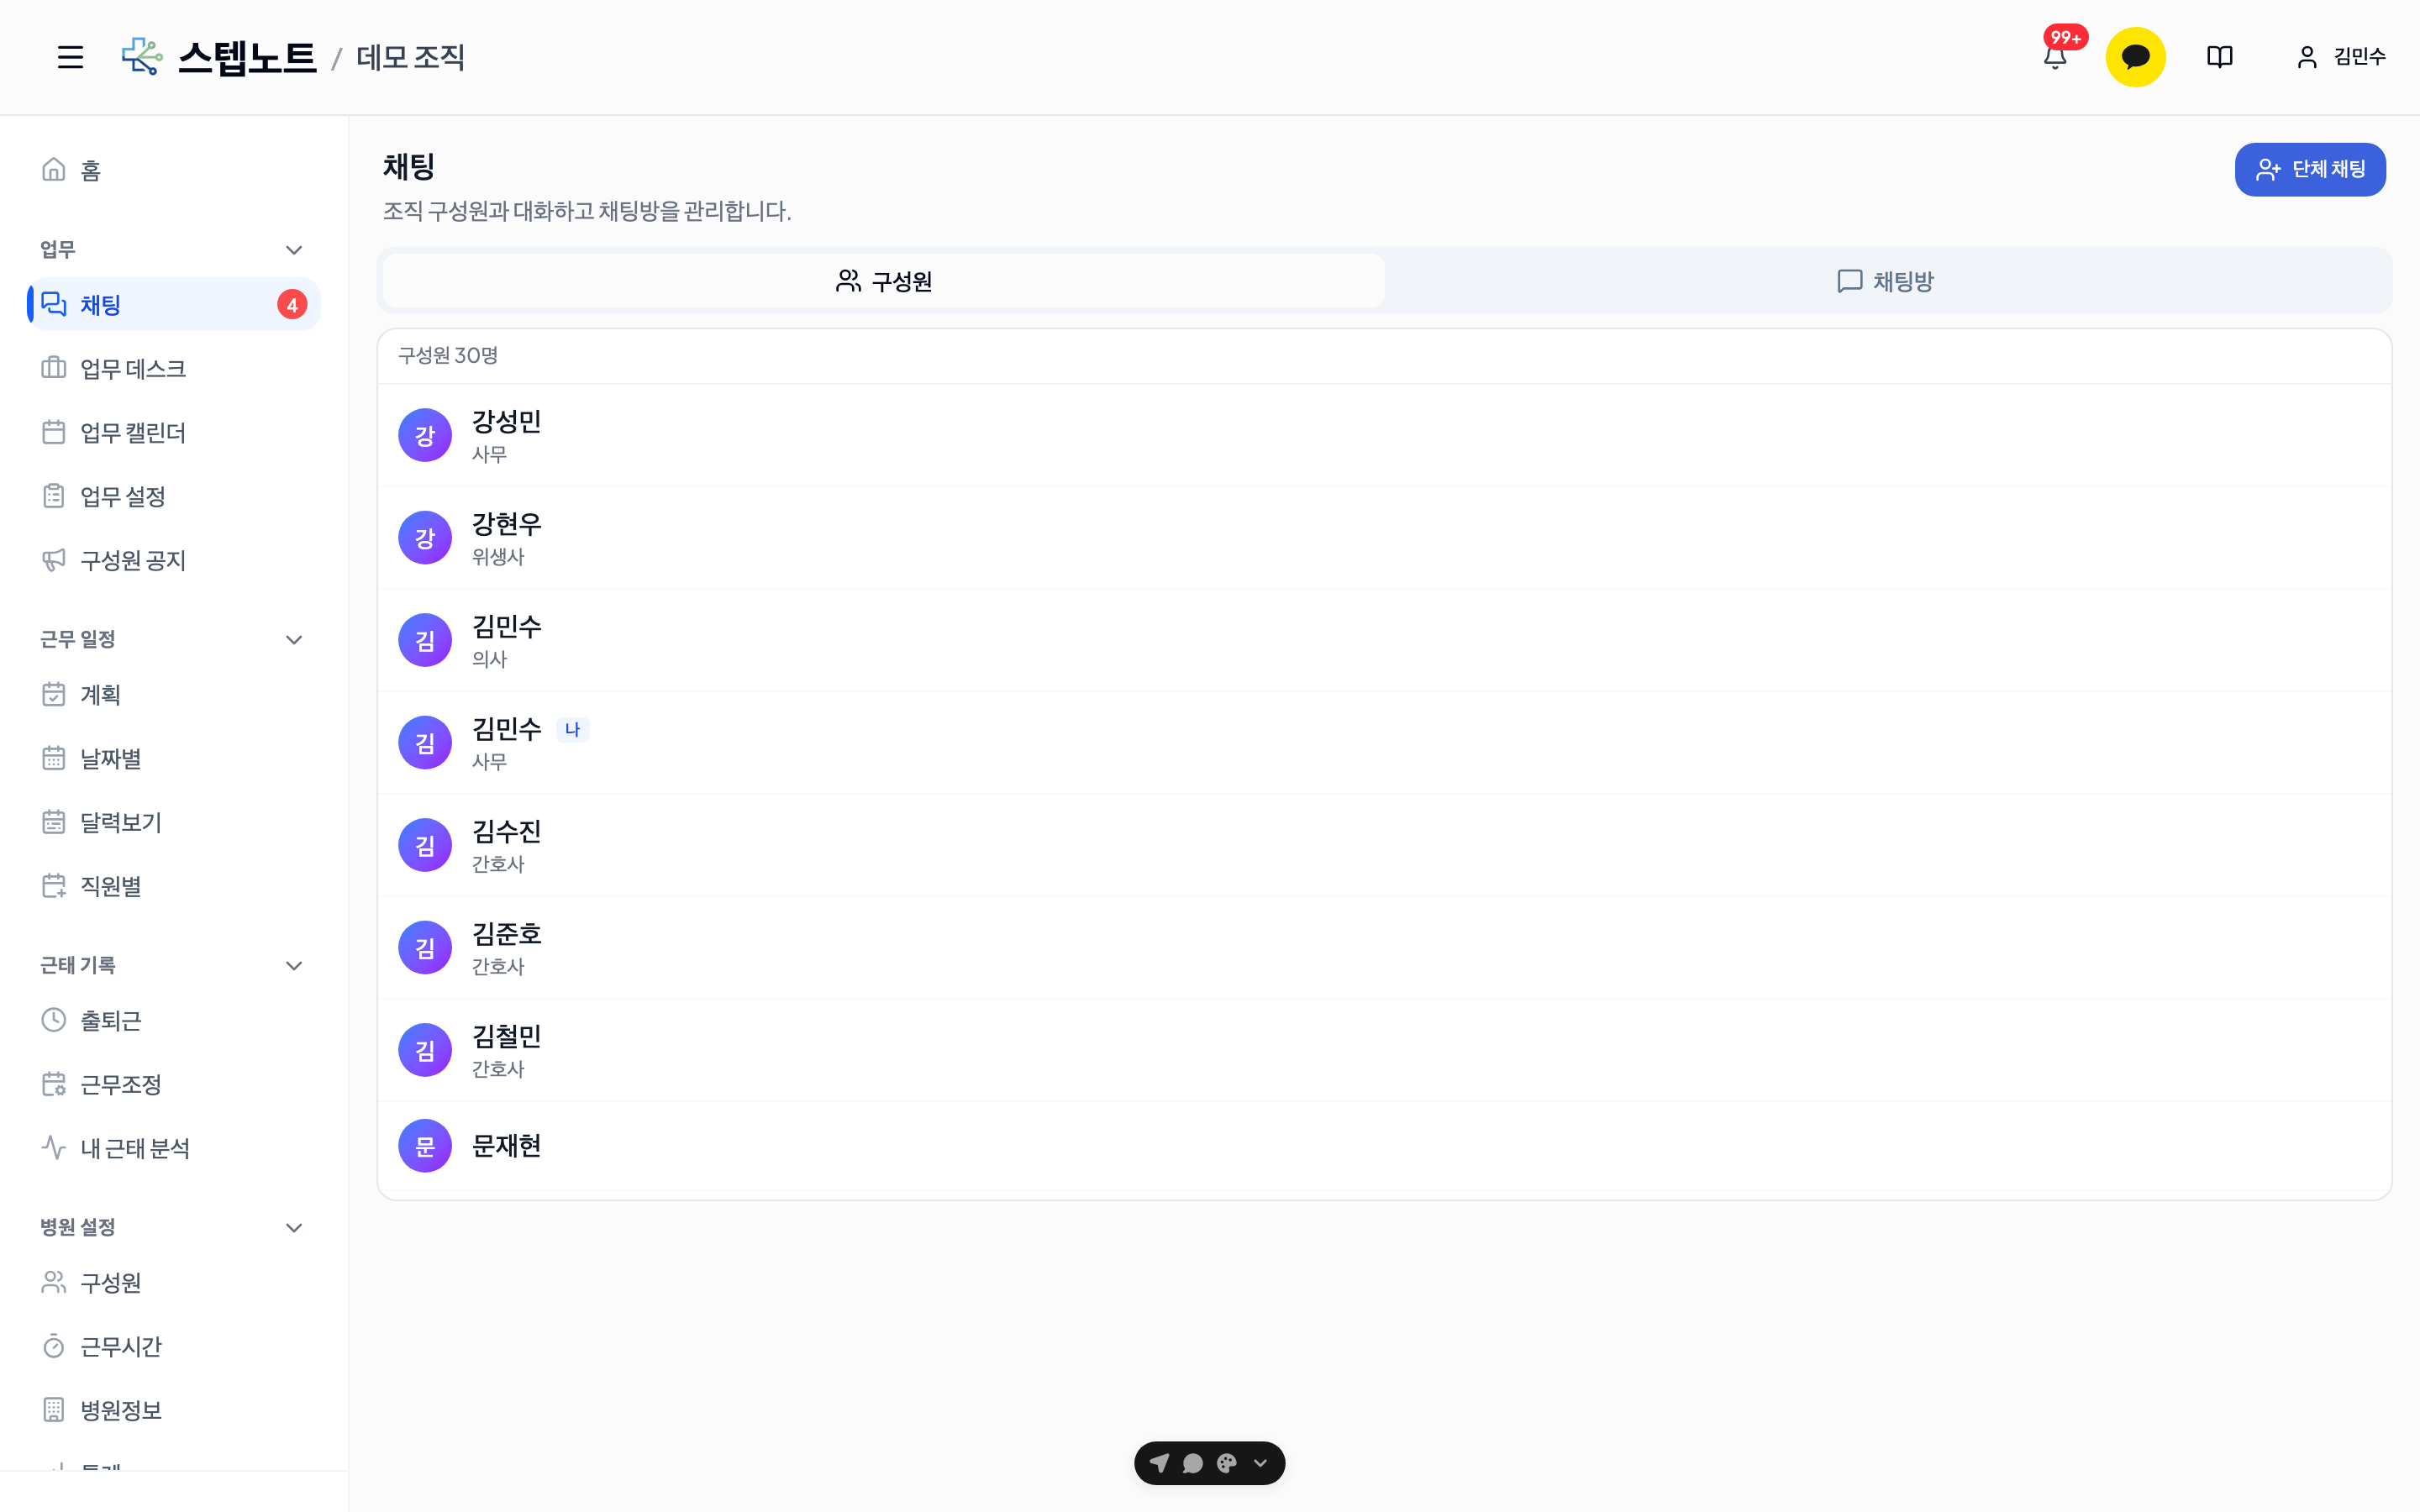
Task: Click 강성민's purple avatar
Action: [x=425, y=435]
